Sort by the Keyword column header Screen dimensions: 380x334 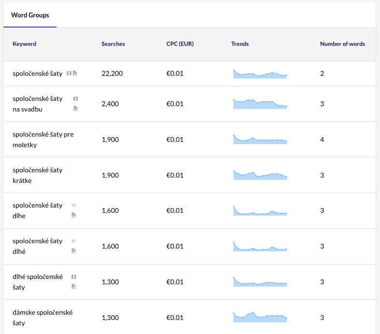click(x=24, y=44)
